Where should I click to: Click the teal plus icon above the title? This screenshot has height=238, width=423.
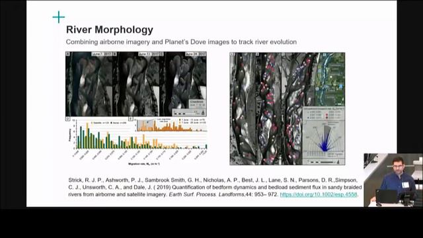pos(59,17)
